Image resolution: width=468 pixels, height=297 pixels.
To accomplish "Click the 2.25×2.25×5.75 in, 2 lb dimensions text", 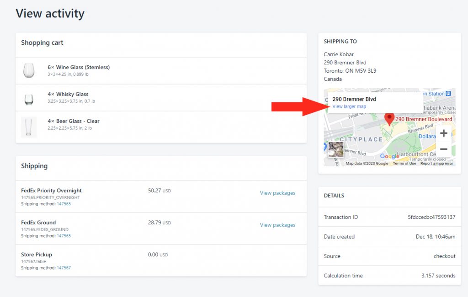I will coord(70,128).
